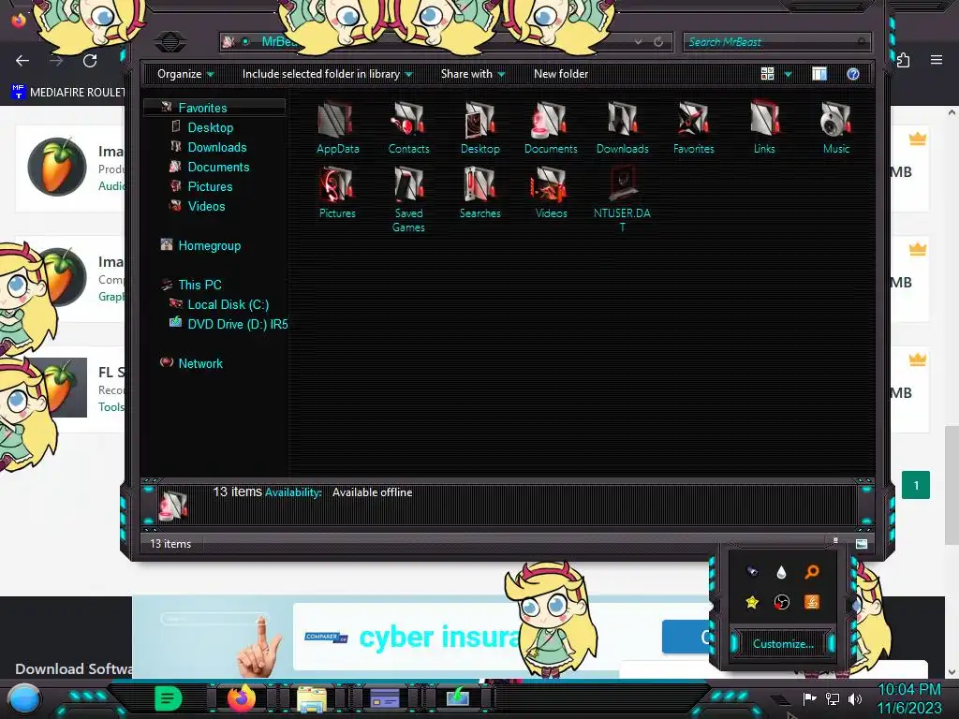This screenshot has height=719, width=959.
Task: Select the Searches folder icon
Action: point(480,193)
